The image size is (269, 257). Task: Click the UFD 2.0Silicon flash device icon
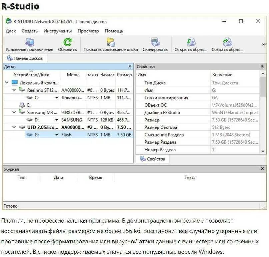(x=22, y=127)
